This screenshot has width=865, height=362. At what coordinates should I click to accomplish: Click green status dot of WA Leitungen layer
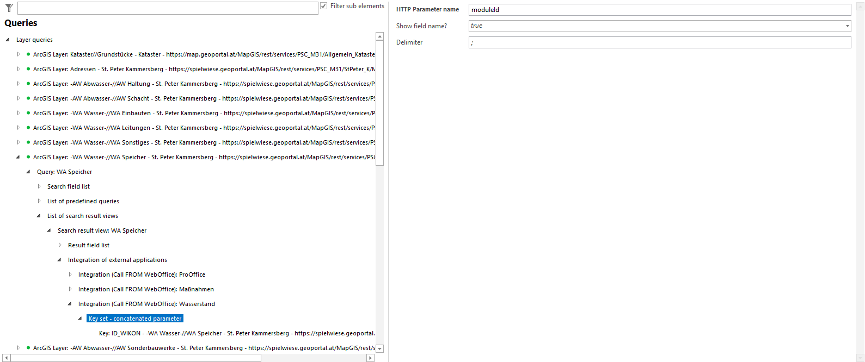(28, 128)
